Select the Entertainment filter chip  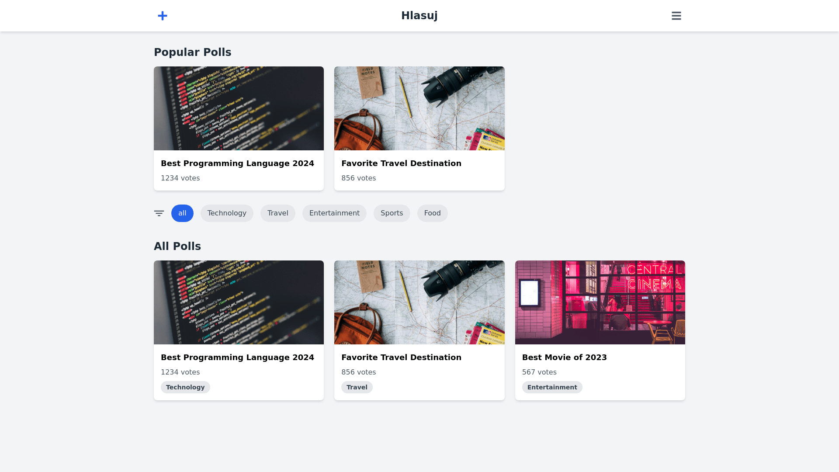(334, 213)
